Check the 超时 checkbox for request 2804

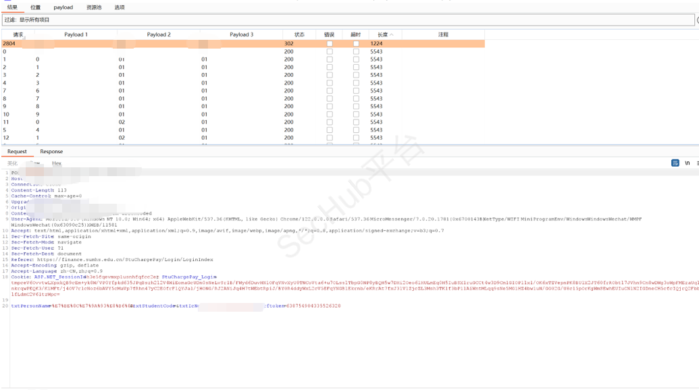click(356, 44)
